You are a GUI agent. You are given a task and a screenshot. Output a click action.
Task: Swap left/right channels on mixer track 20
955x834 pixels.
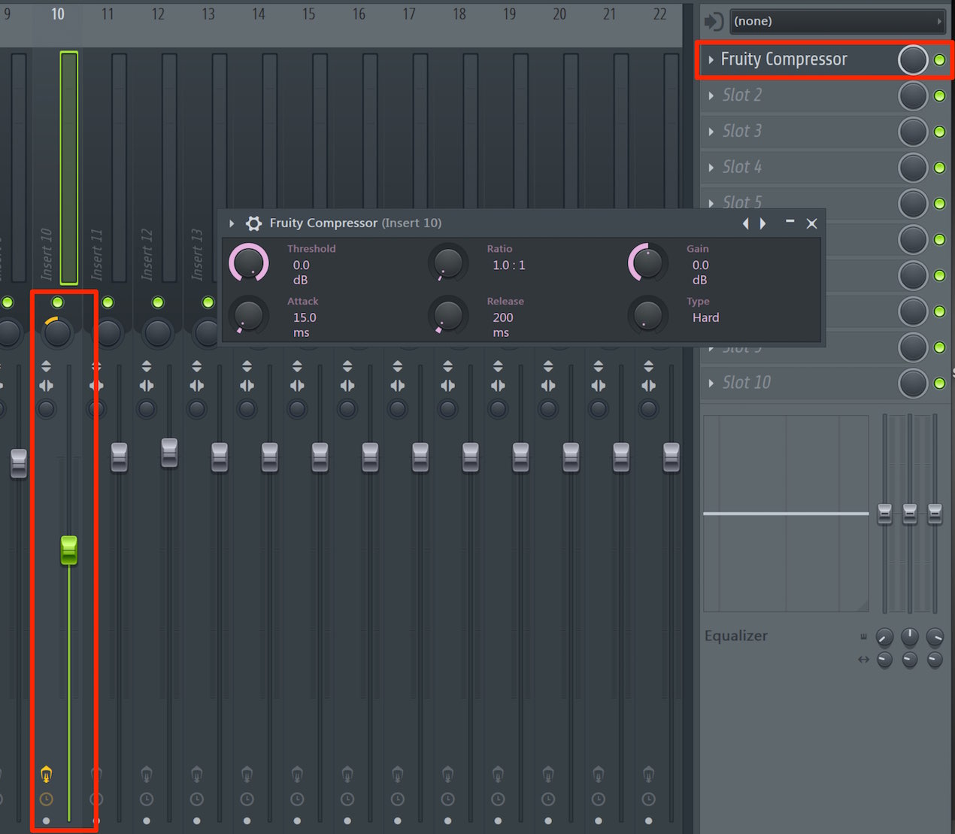point(548,386)
